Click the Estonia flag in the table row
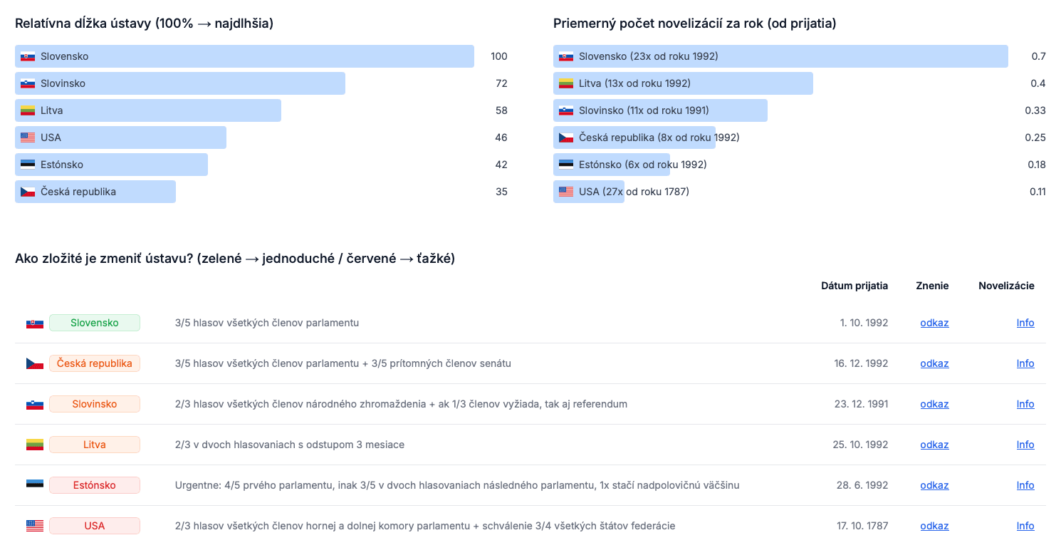Screen dimensions: 1061x560 (35, 485)
